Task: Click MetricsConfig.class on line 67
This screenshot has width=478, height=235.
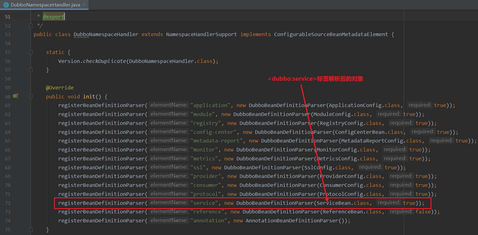Action: [x=346, y=159]
